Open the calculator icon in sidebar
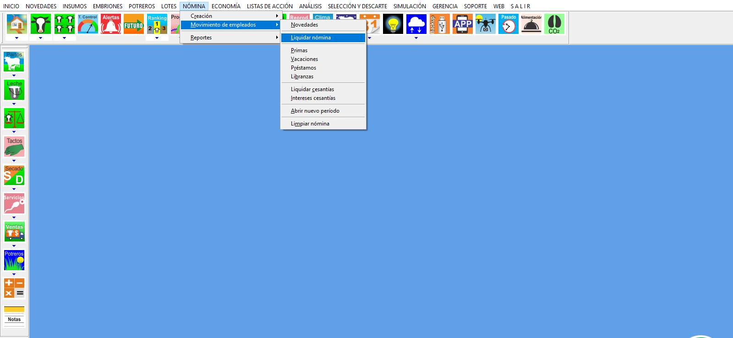 (x=14, y=288)
